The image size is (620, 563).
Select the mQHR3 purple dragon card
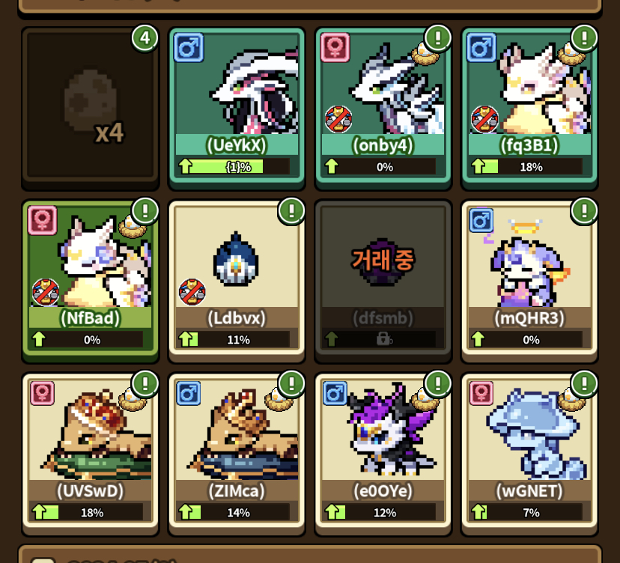coord(529,279)
